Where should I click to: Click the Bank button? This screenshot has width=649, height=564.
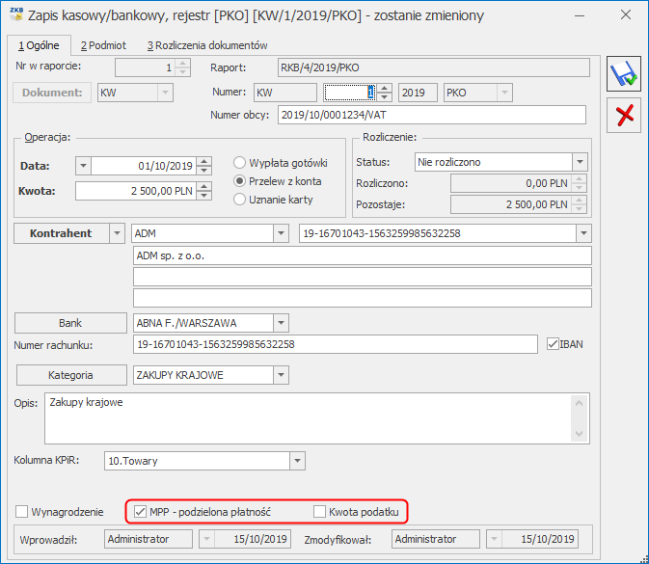70,322
